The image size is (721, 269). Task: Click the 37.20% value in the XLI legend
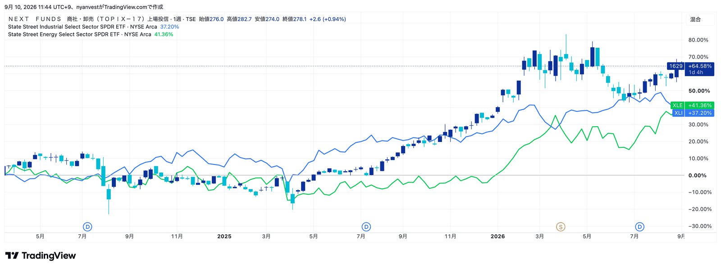click(x=169, y=27)
